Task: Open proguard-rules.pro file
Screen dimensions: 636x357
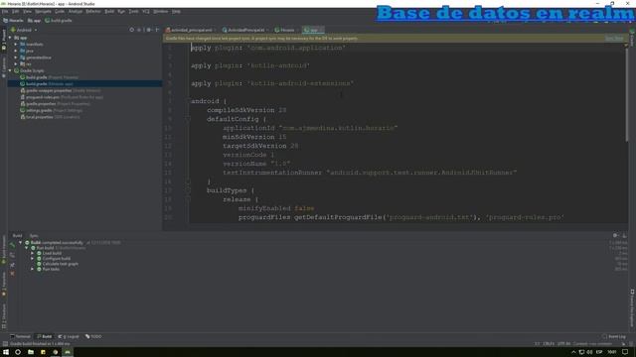Action: coord(62,97)
